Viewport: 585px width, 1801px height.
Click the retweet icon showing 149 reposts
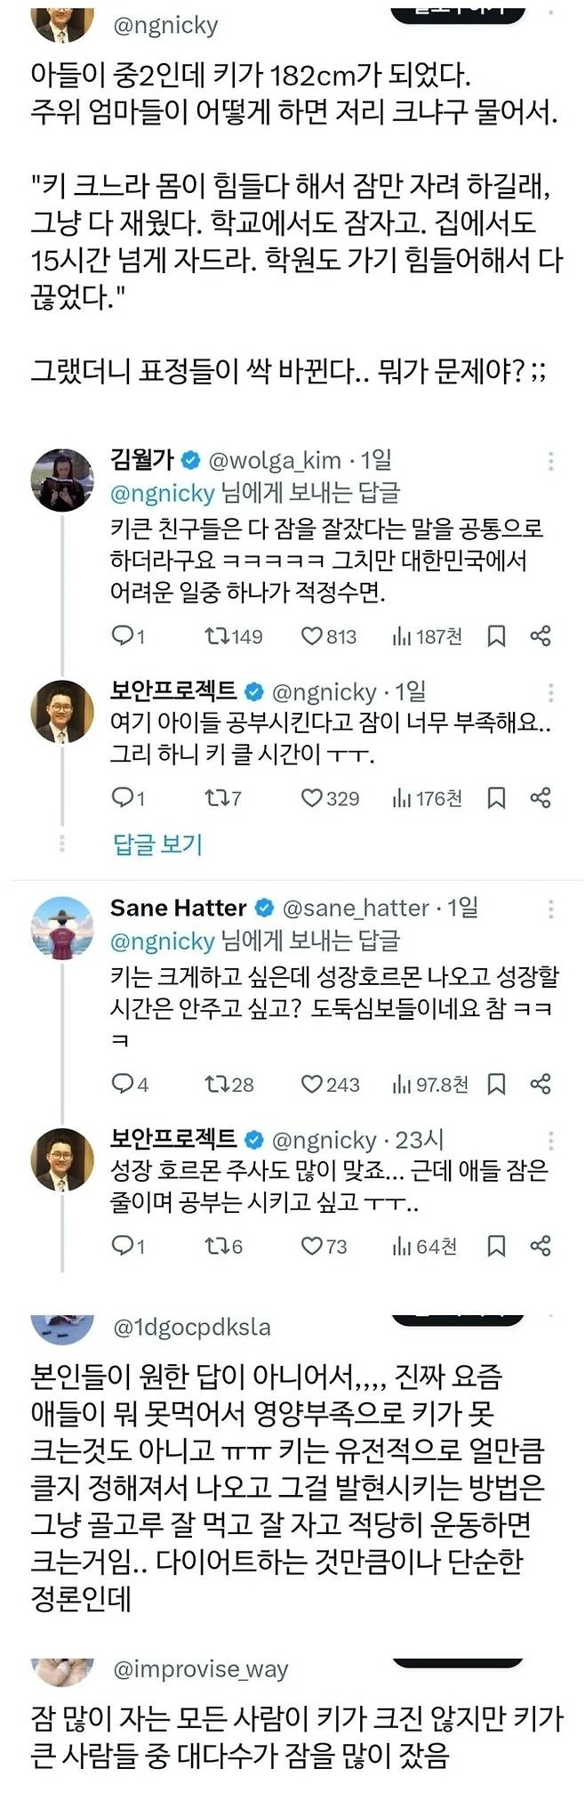pyautogui.click(x=216, y=636)
